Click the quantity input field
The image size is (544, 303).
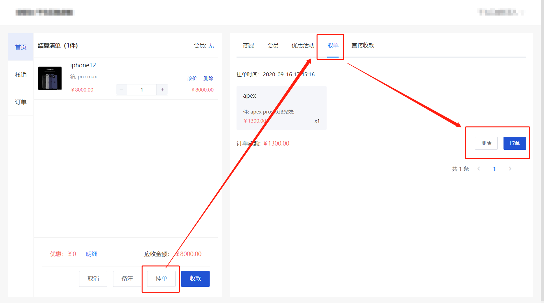tap(142, 90)
